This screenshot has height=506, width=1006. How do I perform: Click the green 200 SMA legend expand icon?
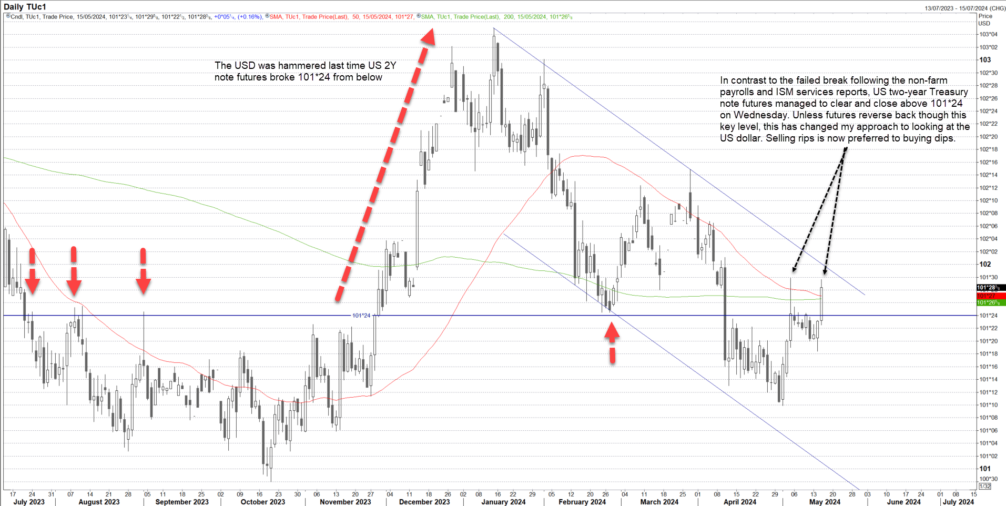coord(419,16)
